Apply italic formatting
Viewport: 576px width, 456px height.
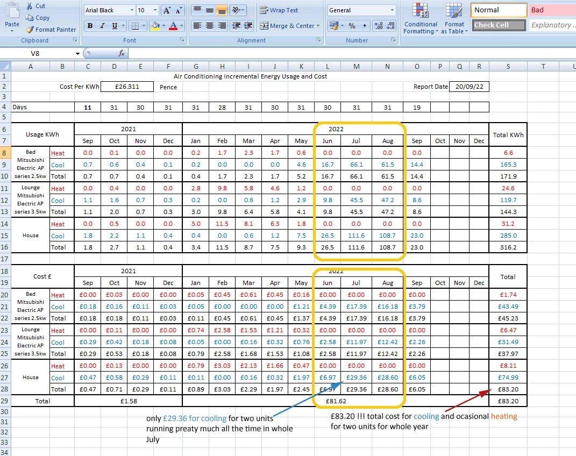pos(103,26)
